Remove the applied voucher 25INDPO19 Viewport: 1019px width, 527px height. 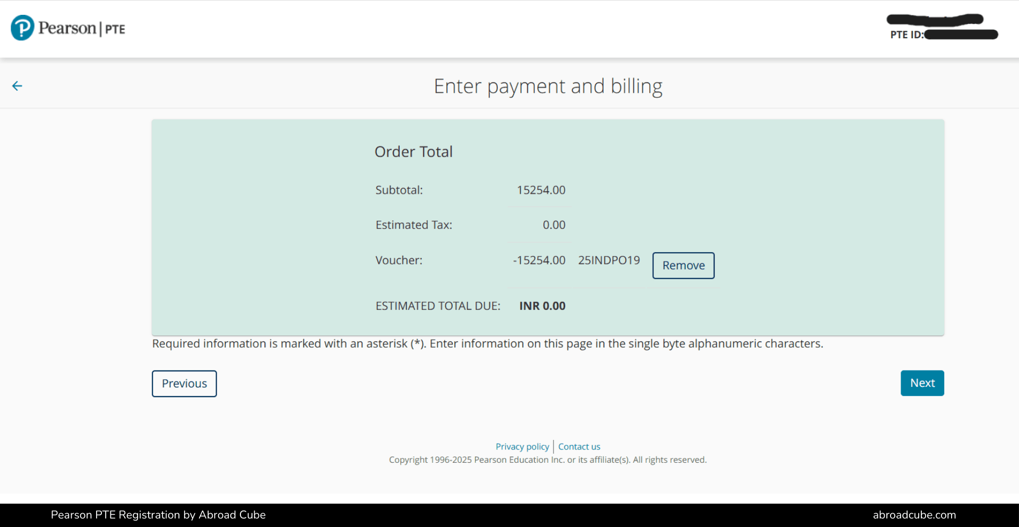point(683,265)
